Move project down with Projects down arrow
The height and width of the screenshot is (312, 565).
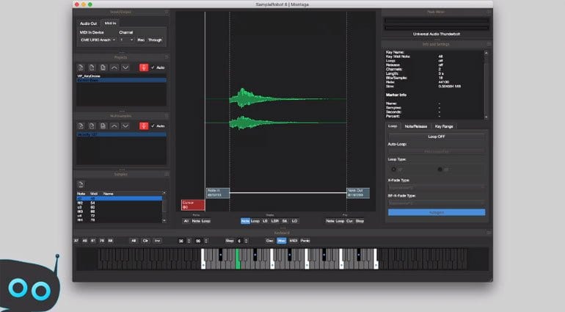[125, 68]
